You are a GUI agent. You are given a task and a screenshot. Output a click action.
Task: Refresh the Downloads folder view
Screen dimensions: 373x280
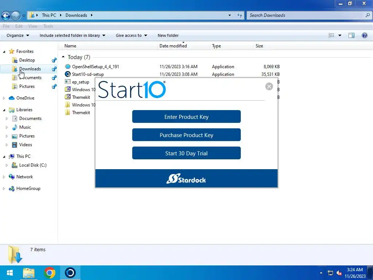240,15
